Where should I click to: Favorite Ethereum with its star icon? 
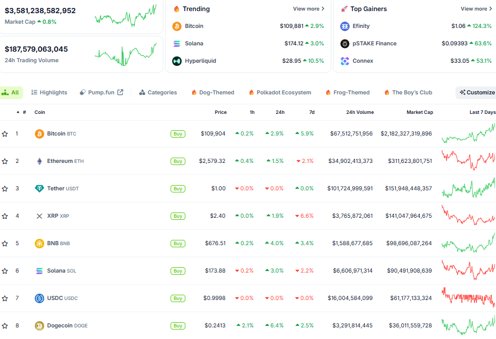(5, 161)
